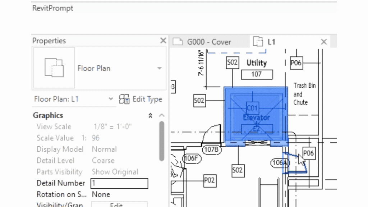This screenshot has height=207, width=368.
Task: Click the Floor Plan type thumbnail icon
Action: click(54, 68)
